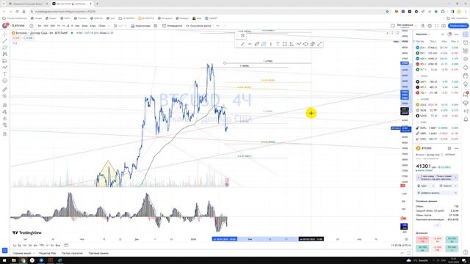Click the add symbol plus icon

click(x=31, y=26)
